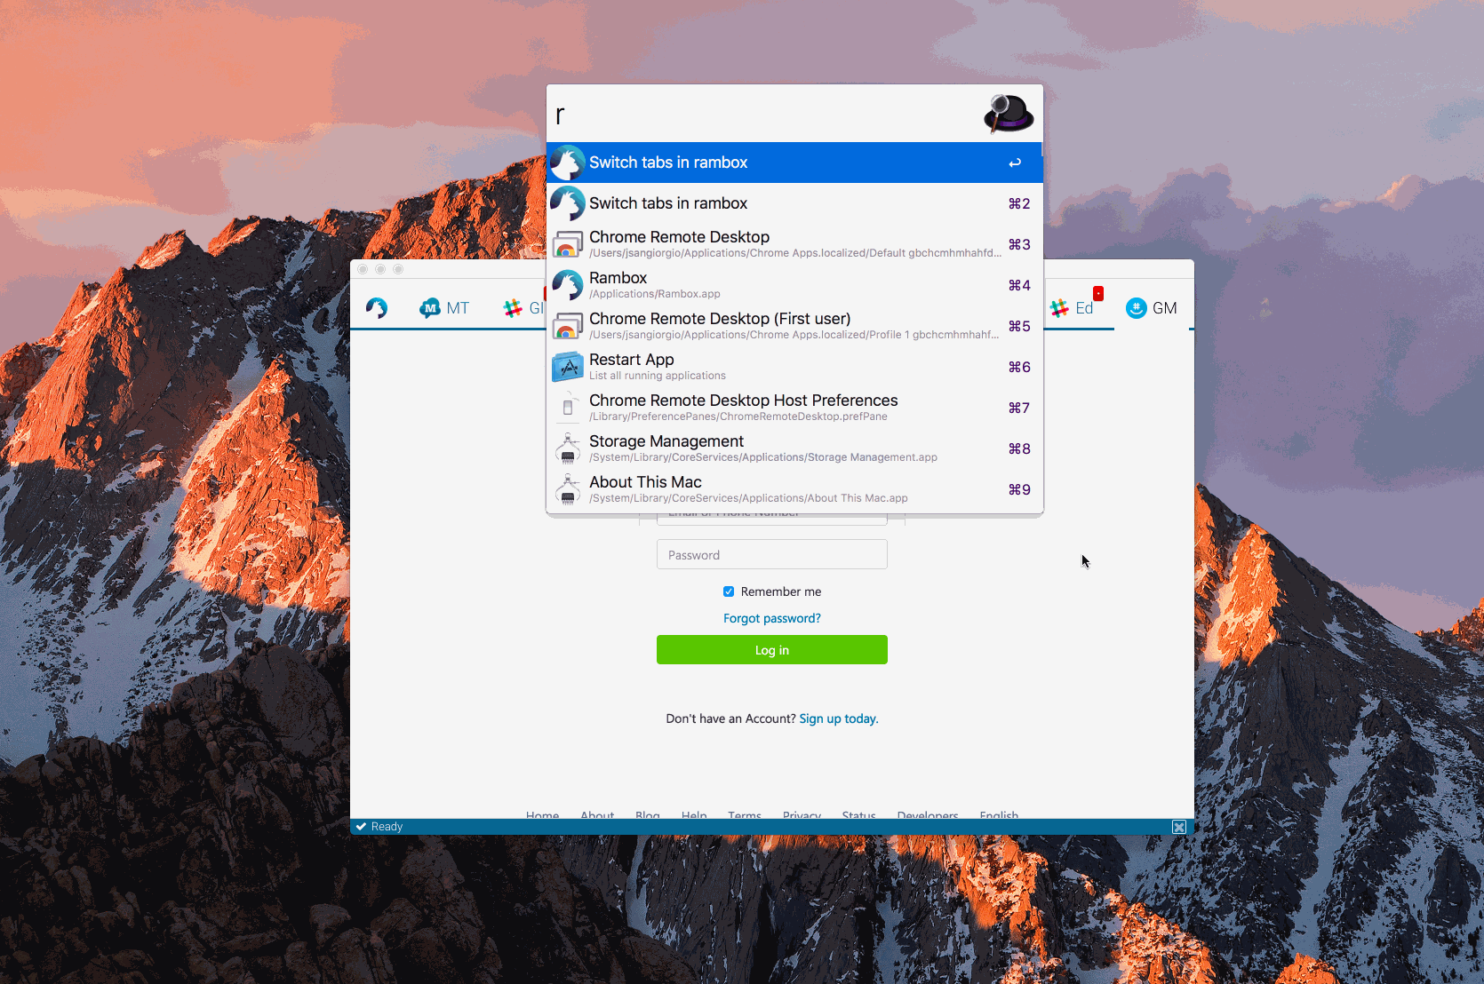Click the ⌘9 shortcut label for About This Mac
1484x984 pixels.
click(x=1019, y=489)
